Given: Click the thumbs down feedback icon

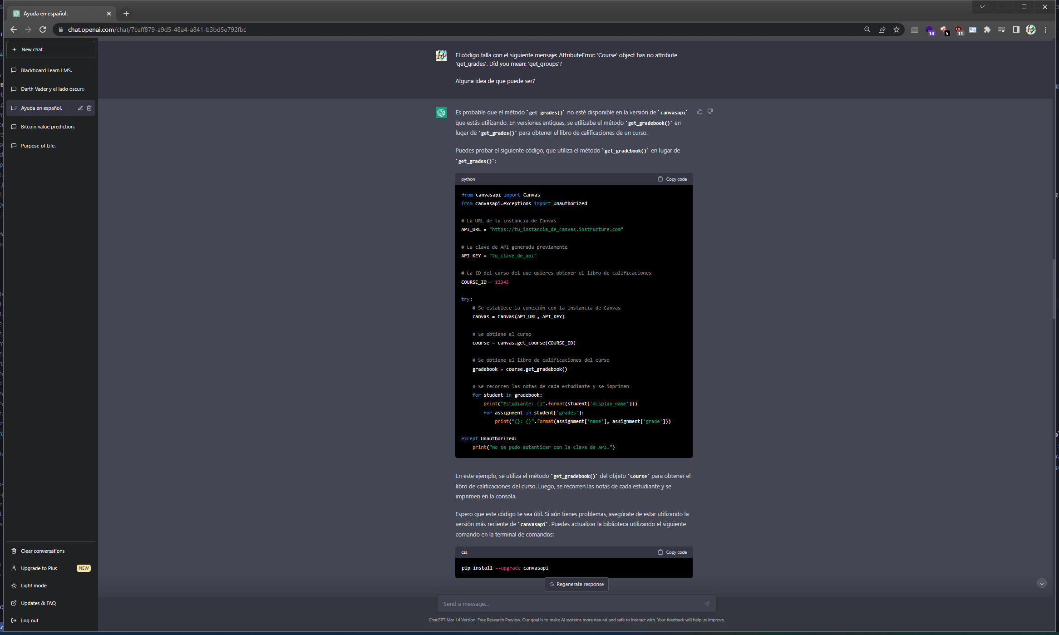Looking at the screenshot, I should (x=710, y=112).
